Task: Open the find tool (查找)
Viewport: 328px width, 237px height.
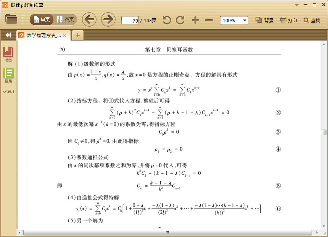Action: tap(312, 20)
